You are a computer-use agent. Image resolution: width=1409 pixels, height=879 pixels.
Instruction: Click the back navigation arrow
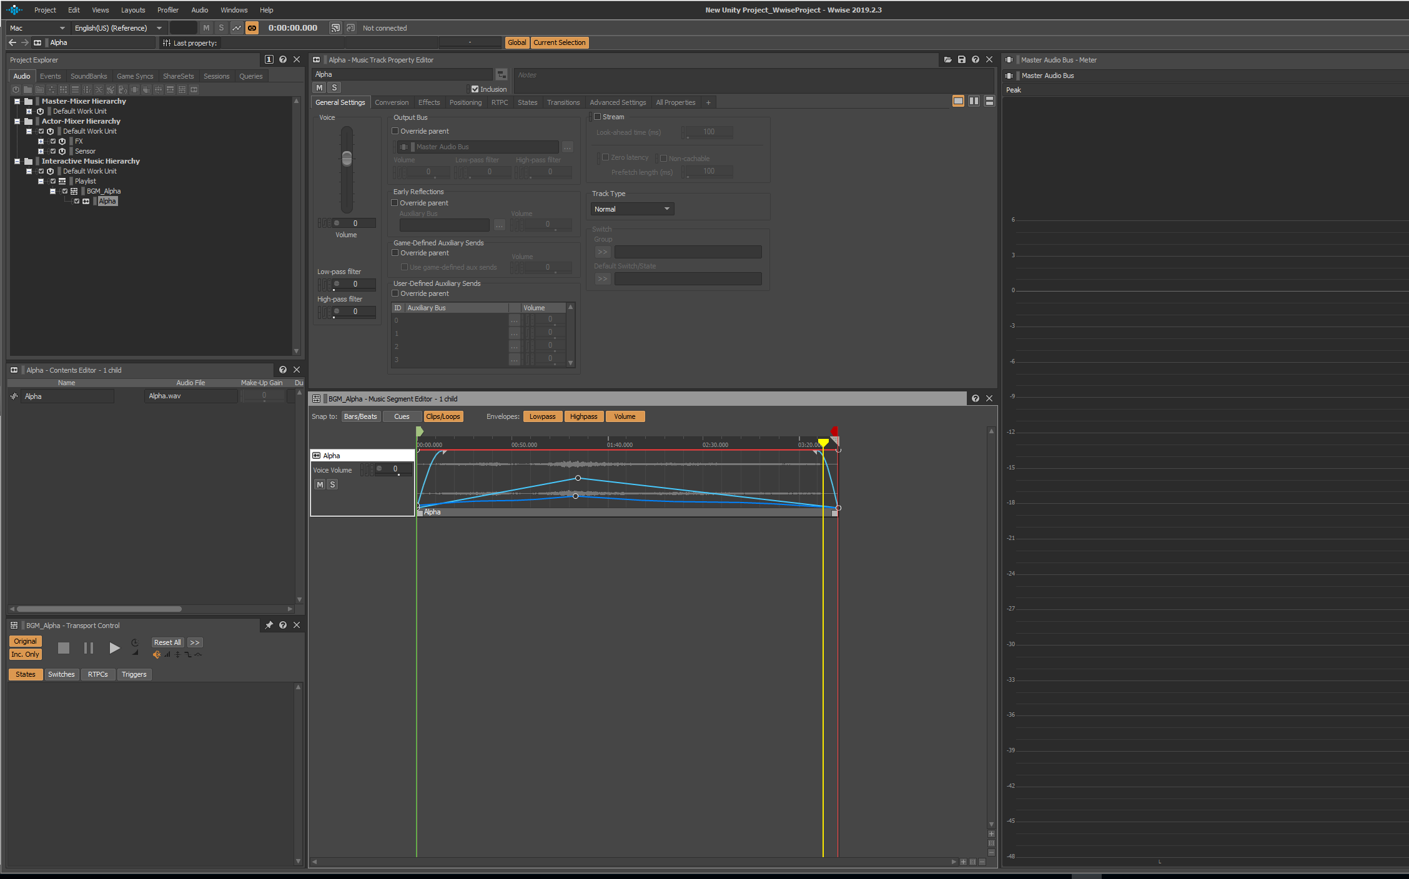(12, 42)
